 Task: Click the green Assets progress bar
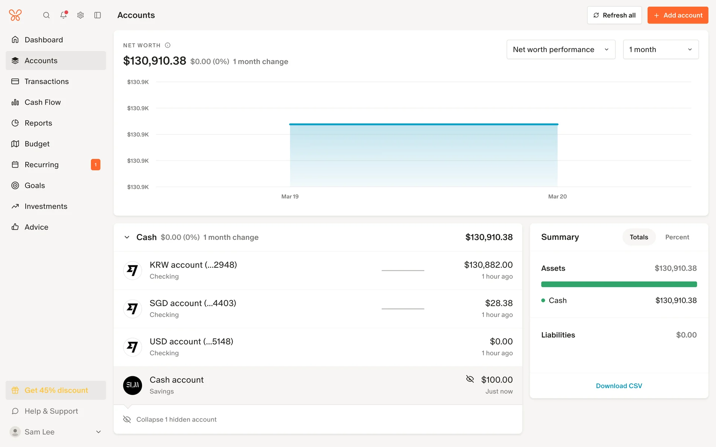tap(619, 284)
